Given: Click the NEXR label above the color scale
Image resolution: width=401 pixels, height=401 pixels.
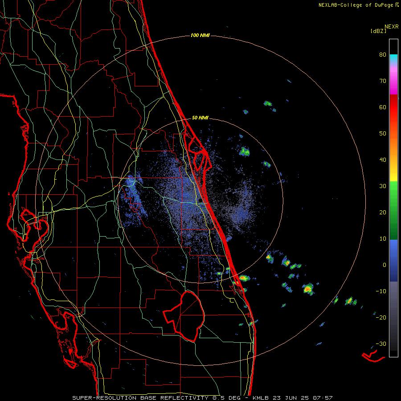Looking at the screenshot, I should (391, 27).
